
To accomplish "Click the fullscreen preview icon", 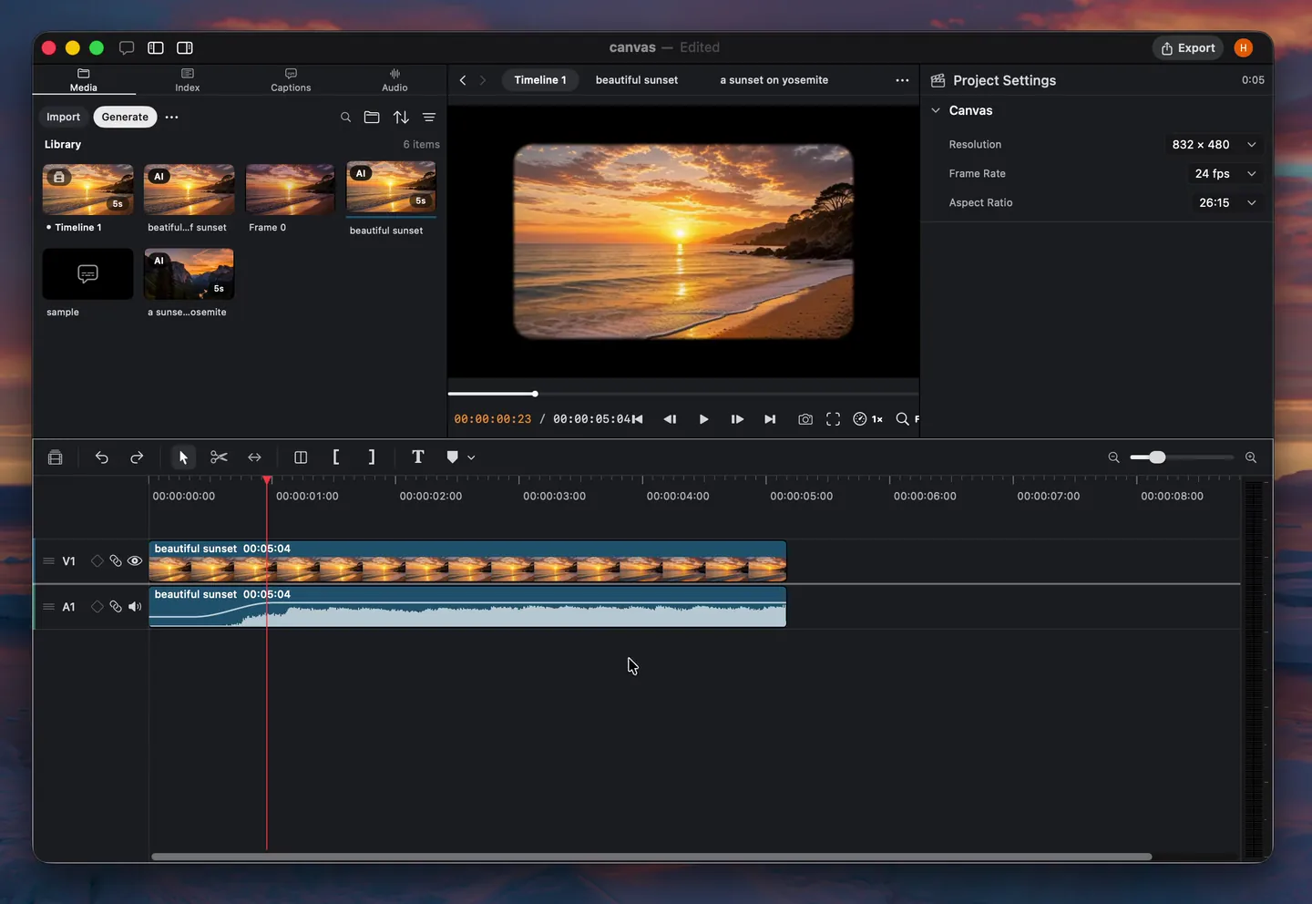I will 833,419.
